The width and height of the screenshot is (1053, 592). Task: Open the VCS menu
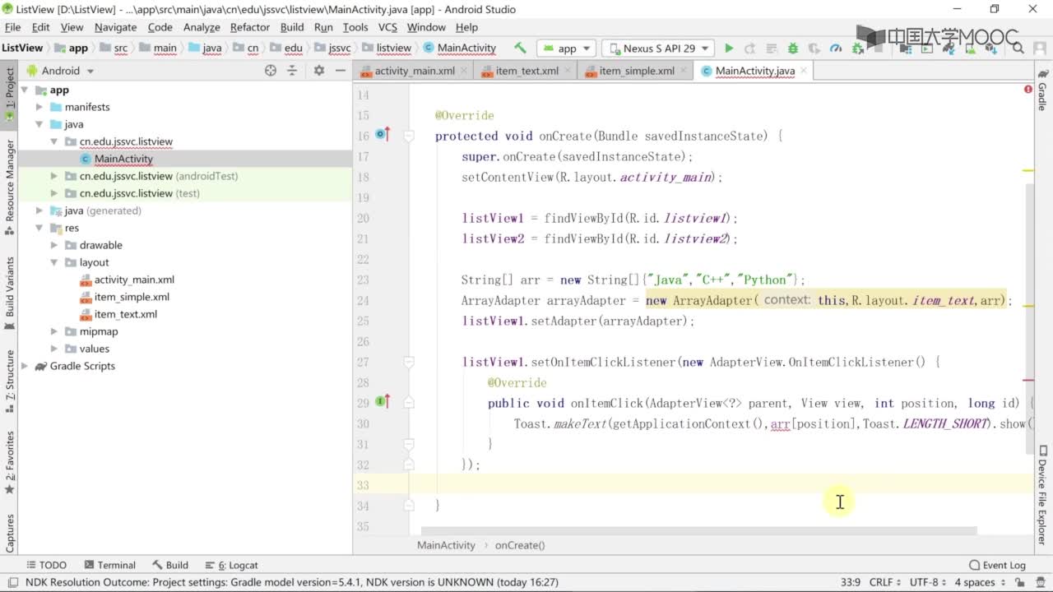click(387, 27)
